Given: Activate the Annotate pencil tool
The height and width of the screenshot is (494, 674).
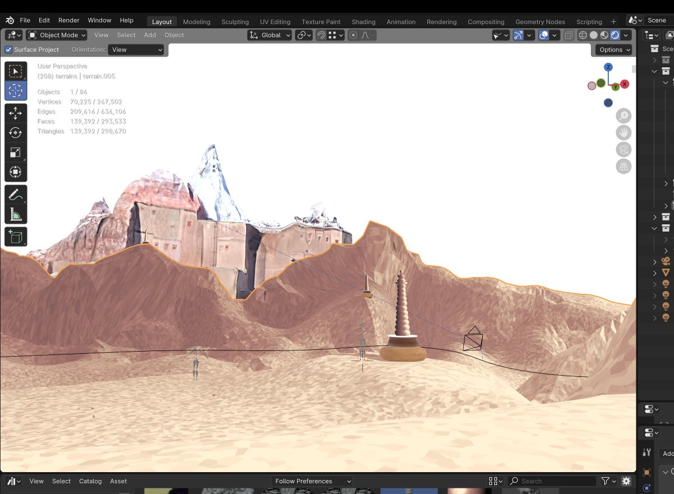Looking at the screenshot, I should [x=16, y=195].
